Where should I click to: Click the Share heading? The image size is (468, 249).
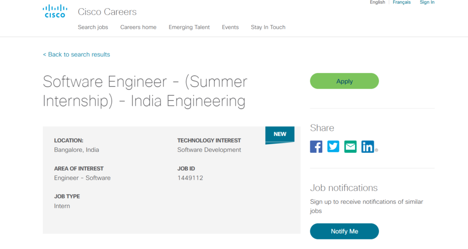tap(322, 128)
